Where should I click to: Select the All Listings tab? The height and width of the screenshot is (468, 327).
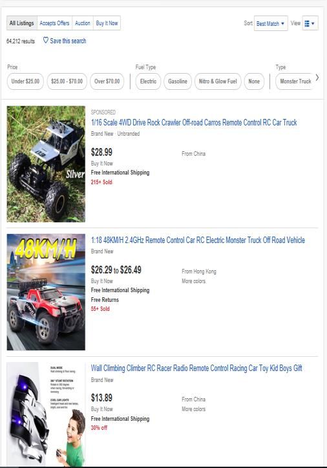(22, 23)
